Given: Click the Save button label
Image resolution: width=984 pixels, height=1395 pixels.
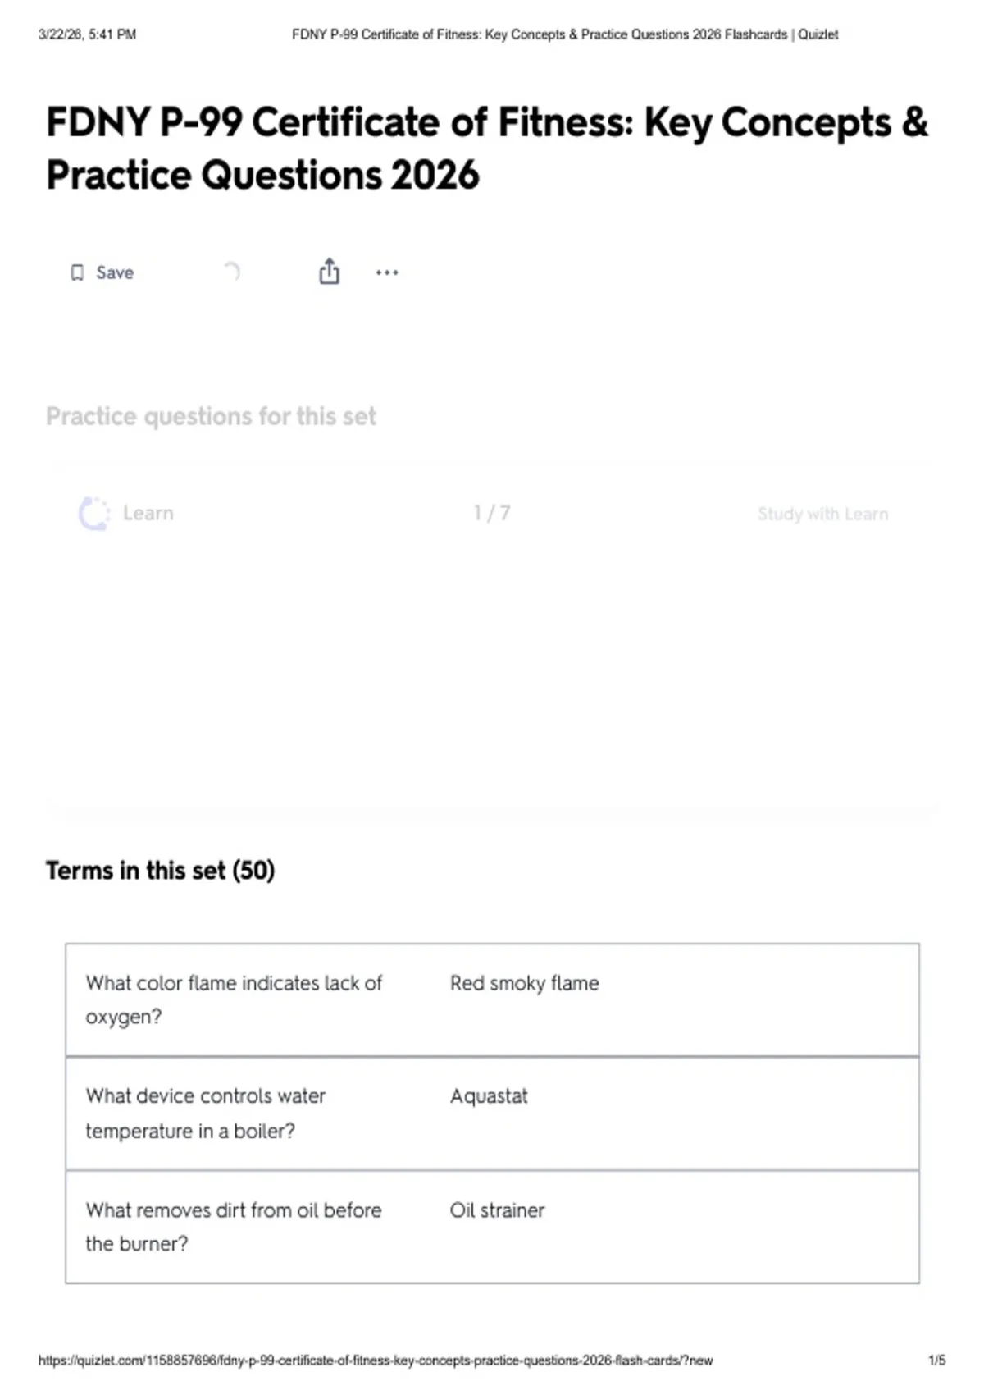Looking at the screenshot, I should 115,272.
